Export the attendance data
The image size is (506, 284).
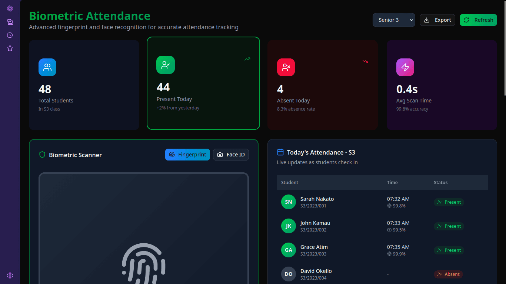click(x=437, y=20)
